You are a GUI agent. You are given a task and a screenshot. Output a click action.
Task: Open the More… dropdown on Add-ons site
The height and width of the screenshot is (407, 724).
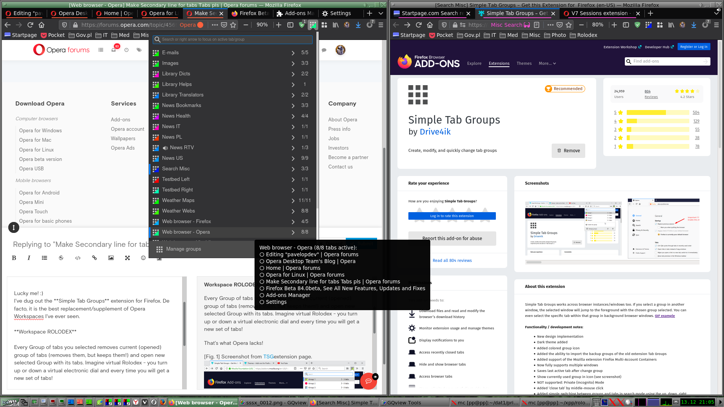547,63
